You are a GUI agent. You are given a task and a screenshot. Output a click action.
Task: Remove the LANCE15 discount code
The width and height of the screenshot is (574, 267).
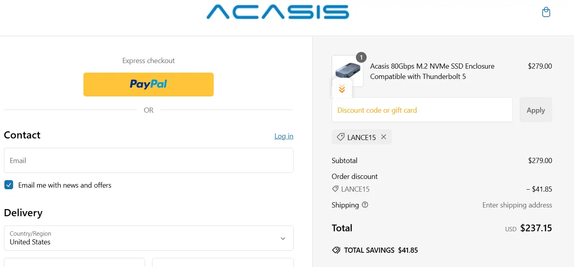tap(383, 137)
